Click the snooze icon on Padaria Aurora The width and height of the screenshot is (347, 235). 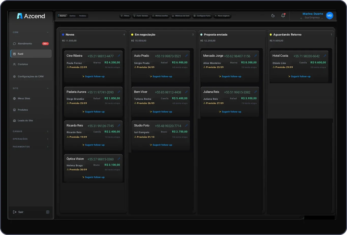pyautogui.click(x=119, y=92)
